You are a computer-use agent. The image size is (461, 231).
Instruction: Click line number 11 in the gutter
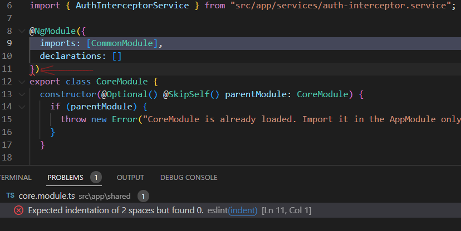[7, 69]
